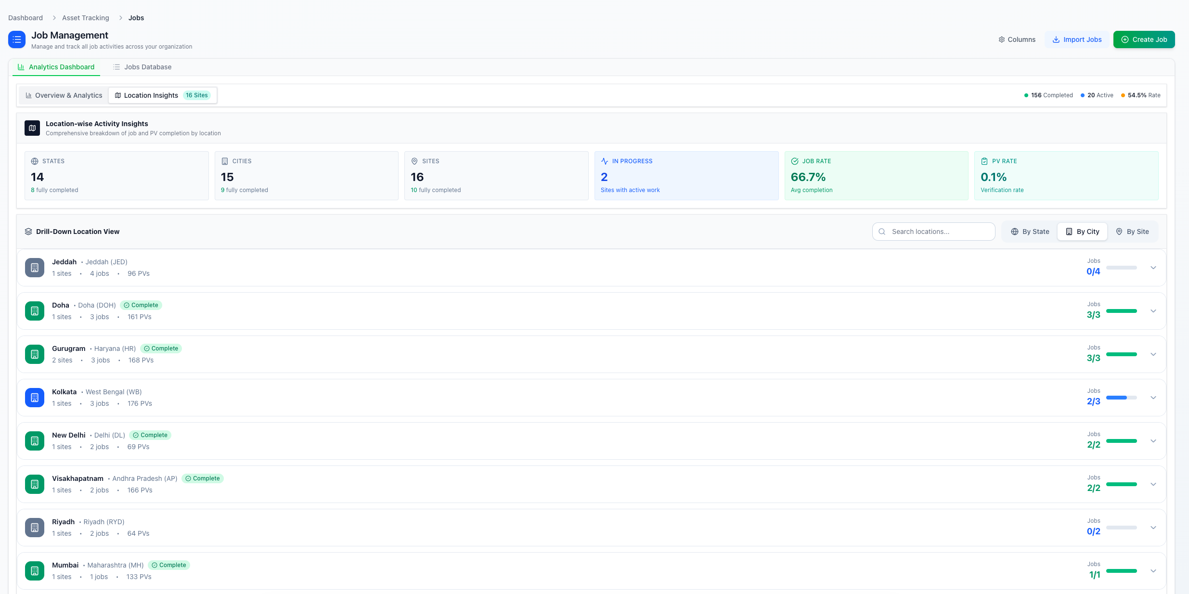Click the Columns settings gear icon
The image size is (1189, 594).
[1002, 39]
